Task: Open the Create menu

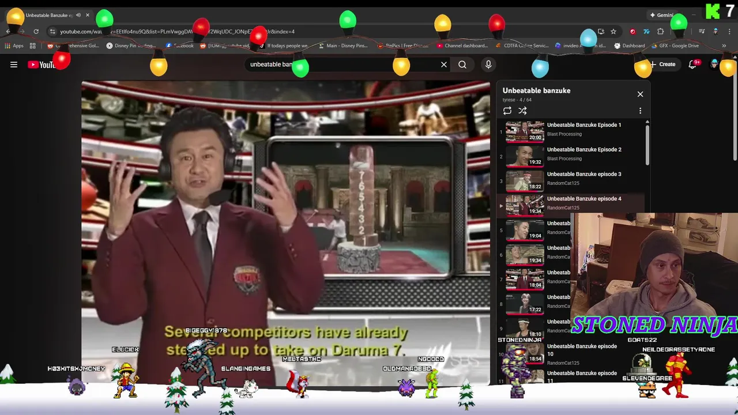Action: (662, 65)
